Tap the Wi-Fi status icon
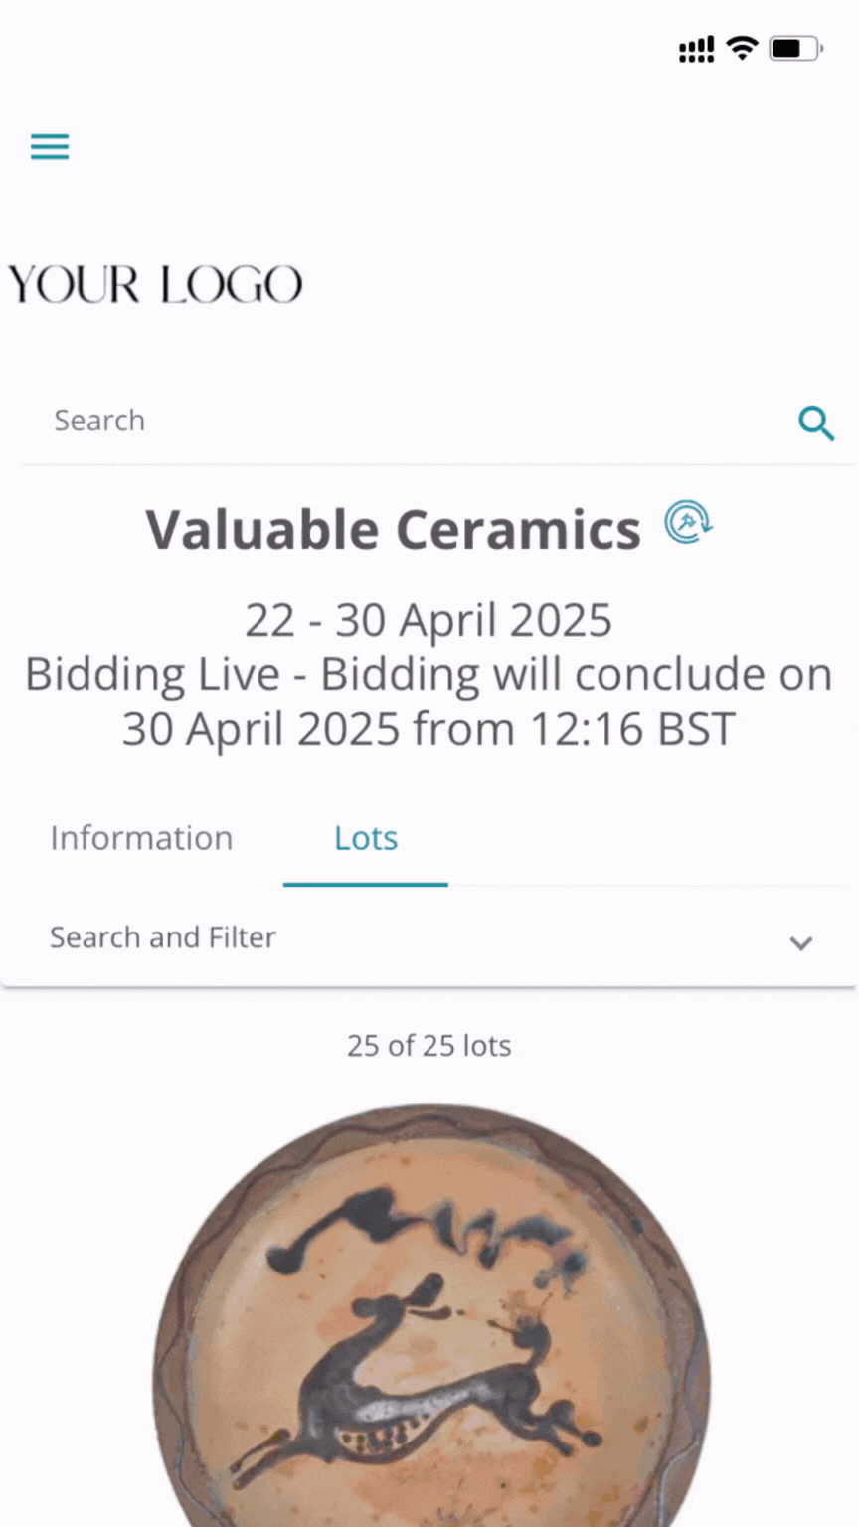Image resolution: width=859 pixels, height=1527 pixels. click(742, 48)
